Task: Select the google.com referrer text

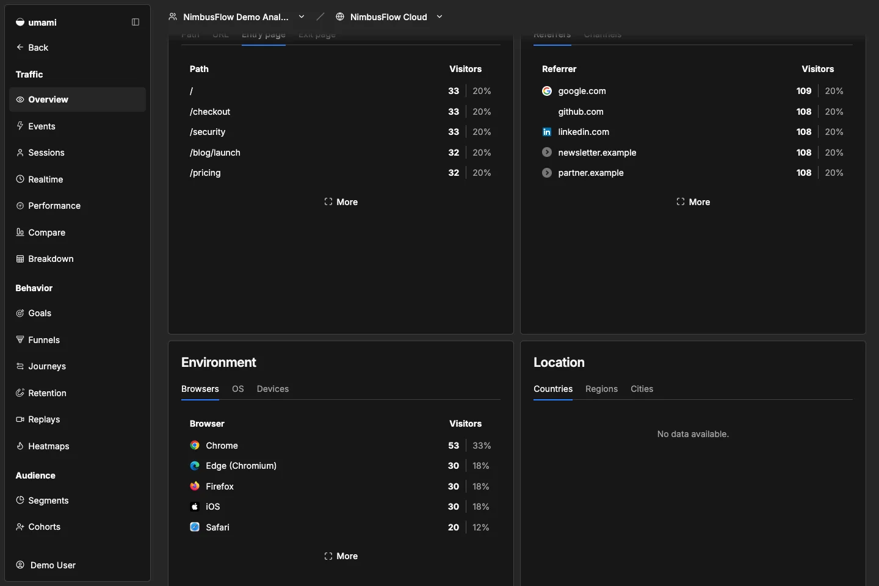Action: (x=582, y=91)
